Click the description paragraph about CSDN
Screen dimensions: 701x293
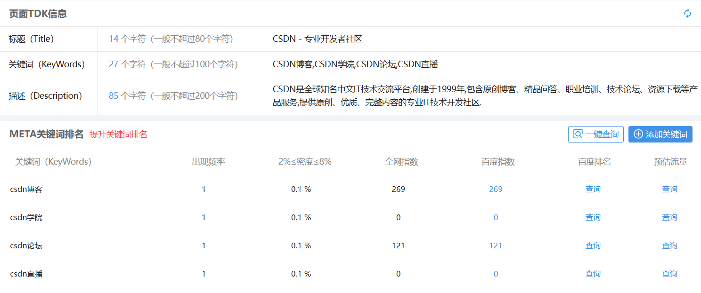485,96
